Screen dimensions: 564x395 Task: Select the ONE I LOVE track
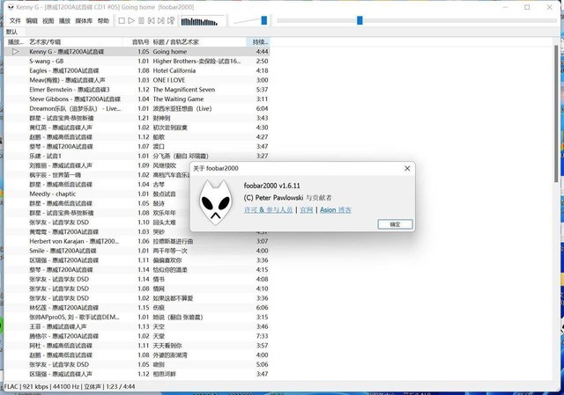point(169,80)
